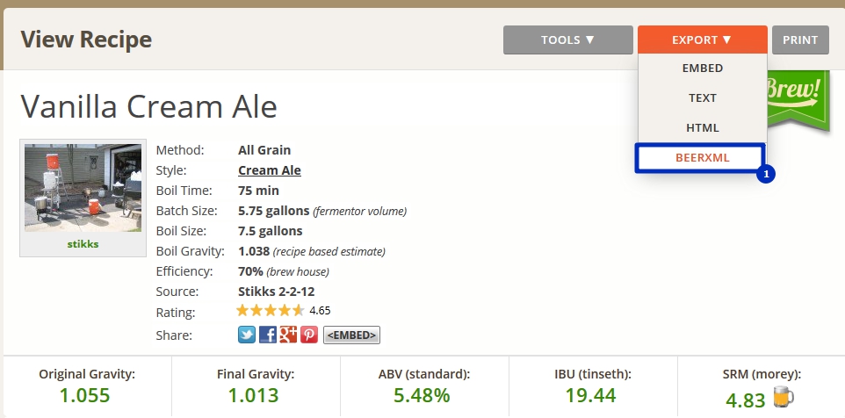Click the <EMBED> share button
The height and width of the screenshot is (418, 845).
click(x=351, y=335)
